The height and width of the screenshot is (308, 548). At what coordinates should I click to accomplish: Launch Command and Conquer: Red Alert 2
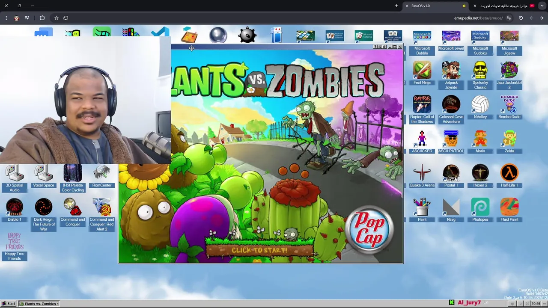pos(101,215)
